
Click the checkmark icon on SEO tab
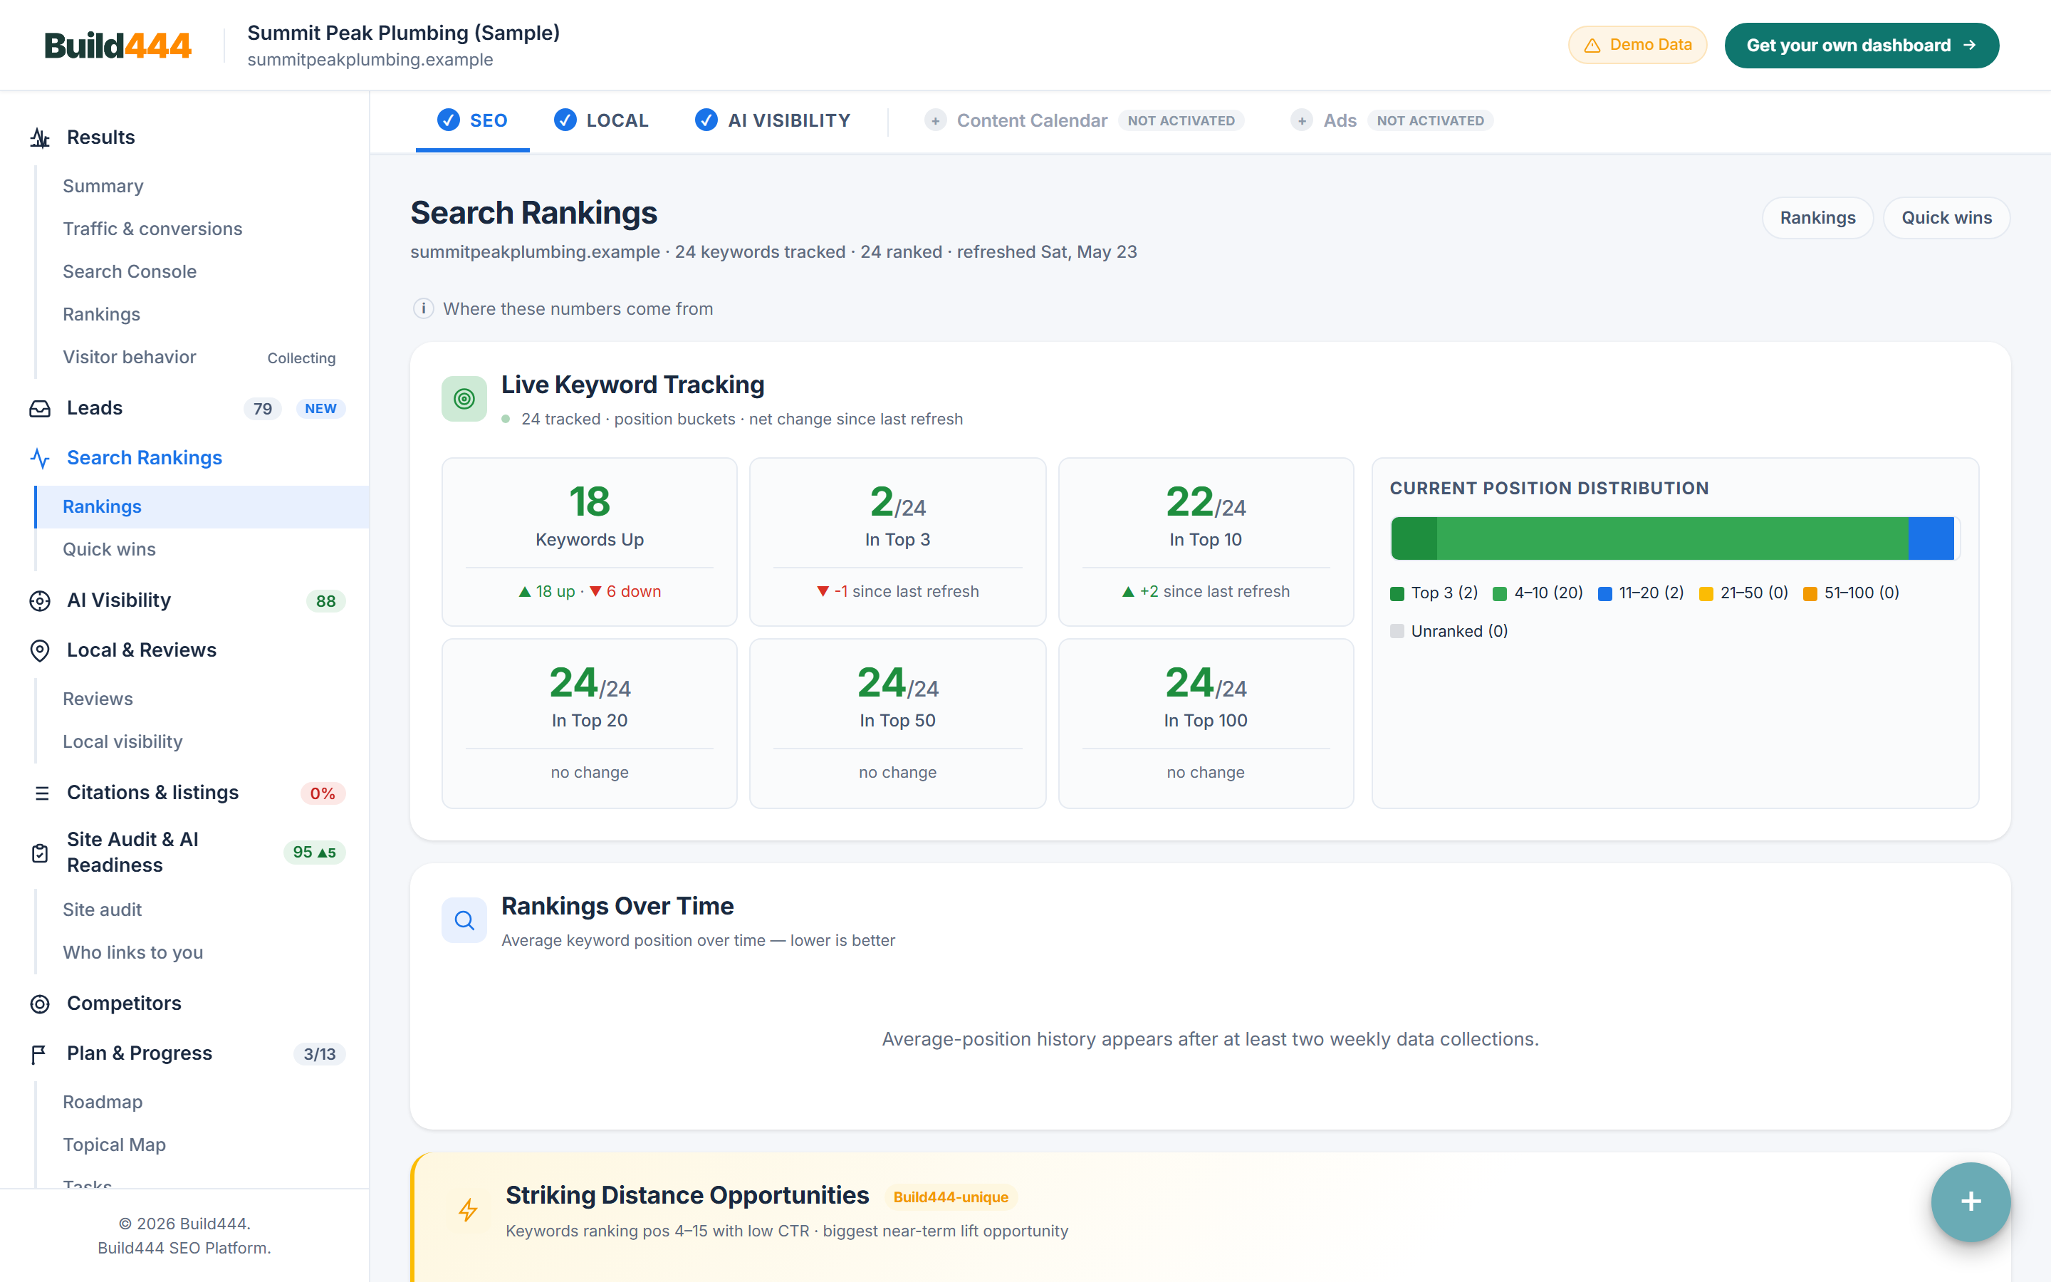449,120
